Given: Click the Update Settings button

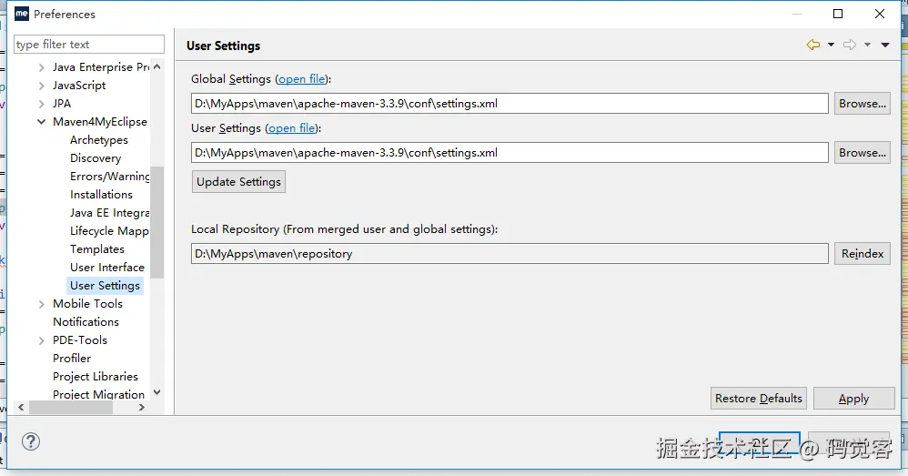Looking at the screenshot, I should [238, 182].
